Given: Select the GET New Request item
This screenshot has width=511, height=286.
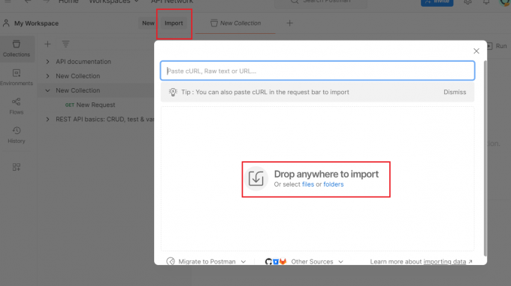Looking at the screenshot, I should [x=90, y=105].
